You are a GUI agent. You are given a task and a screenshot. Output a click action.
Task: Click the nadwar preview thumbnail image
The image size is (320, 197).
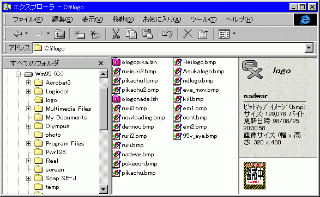click(x=255, y=176)
